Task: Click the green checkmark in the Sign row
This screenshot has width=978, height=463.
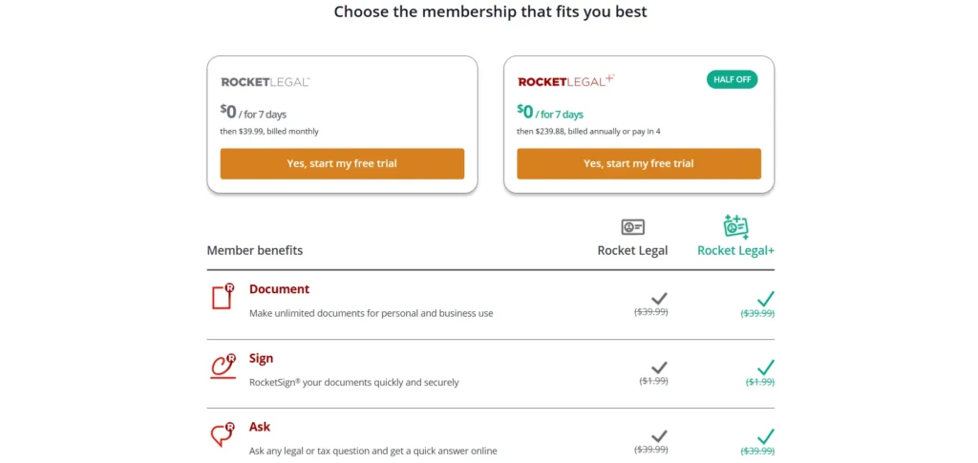Action: point(765,368)
